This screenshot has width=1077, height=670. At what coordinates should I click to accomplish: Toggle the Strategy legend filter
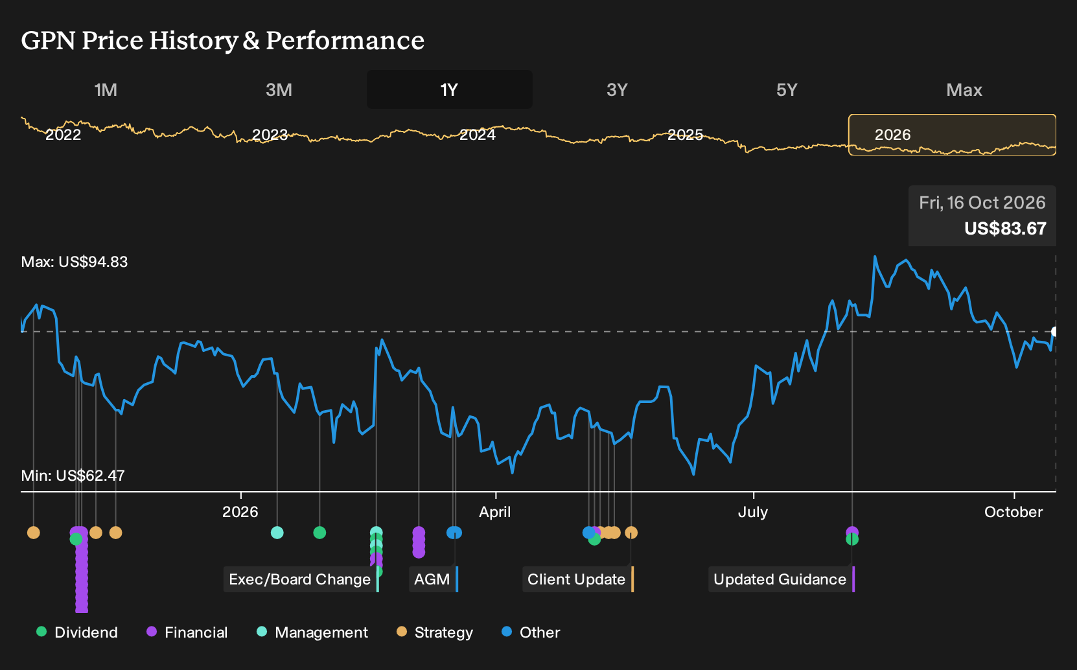click(x=435, y=632)
